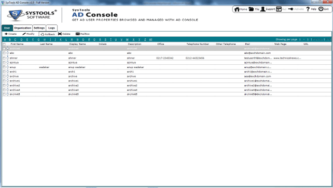Click the Rollback toolbar button
The height and width of the screenshot is (188, 333).
[x=48, y=34]
